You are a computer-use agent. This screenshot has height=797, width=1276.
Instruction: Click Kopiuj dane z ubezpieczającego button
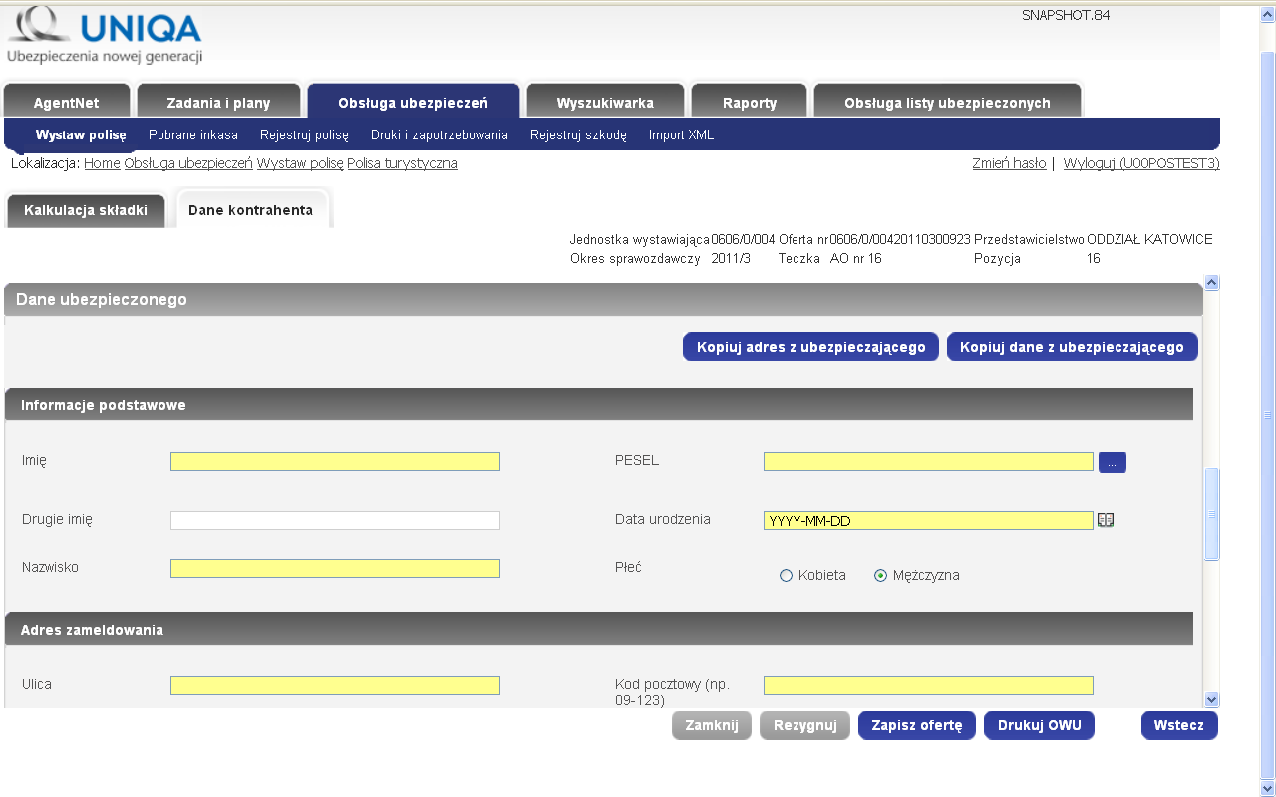pyautogui.click(x=1072, y=347)
